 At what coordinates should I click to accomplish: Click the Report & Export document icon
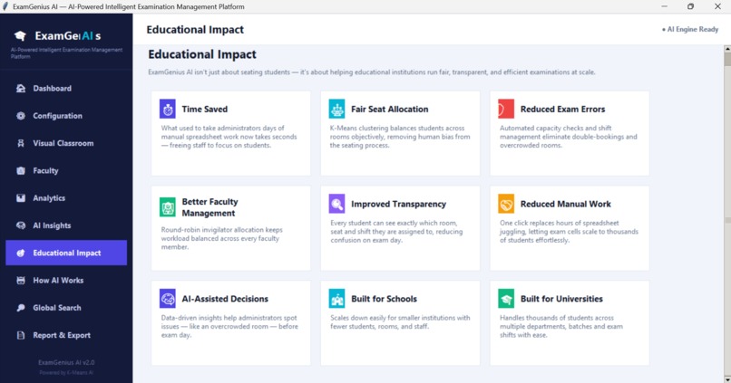pos(21,336)
